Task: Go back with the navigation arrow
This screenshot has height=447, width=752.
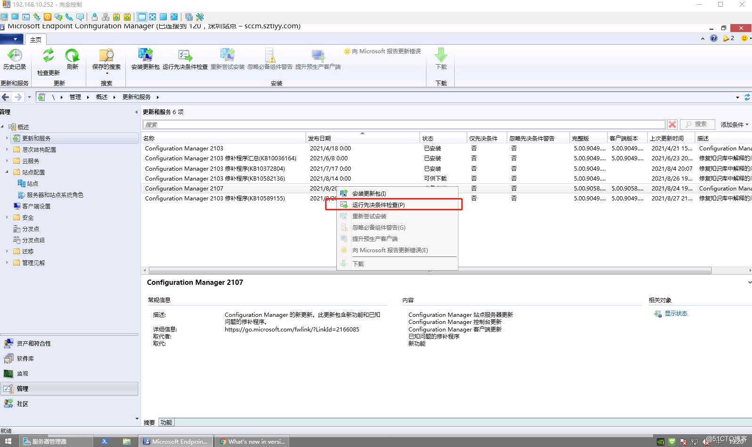Action: point(6,97)
